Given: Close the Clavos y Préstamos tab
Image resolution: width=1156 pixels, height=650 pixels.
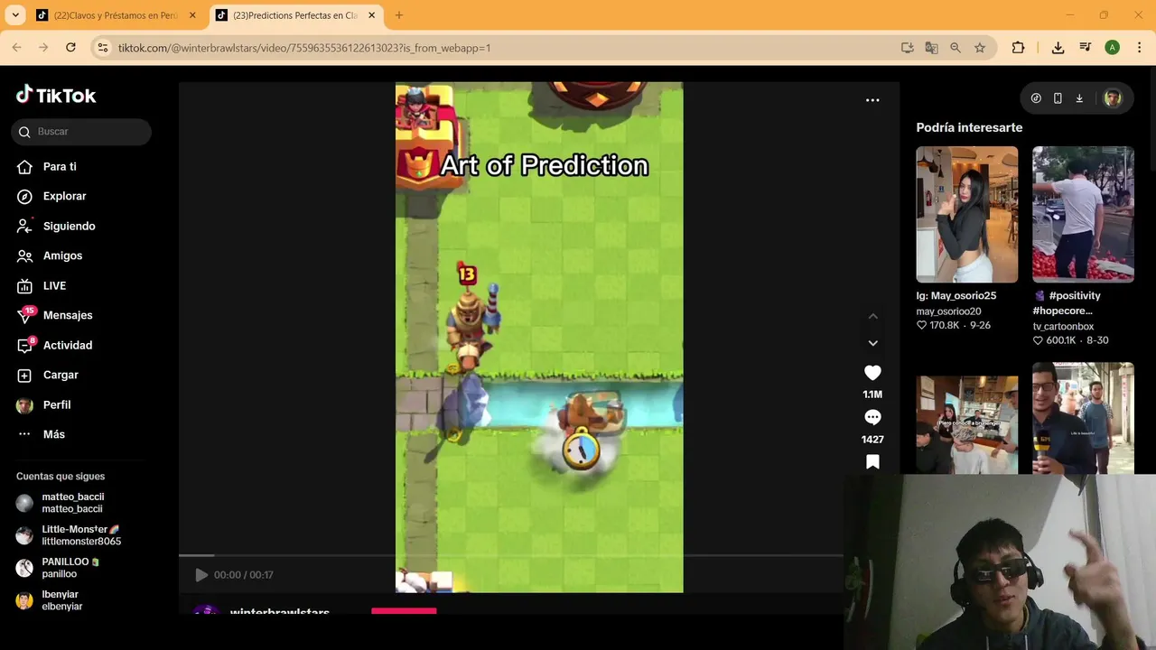Looking at the screenshot, I should click(x=192, y=15).
